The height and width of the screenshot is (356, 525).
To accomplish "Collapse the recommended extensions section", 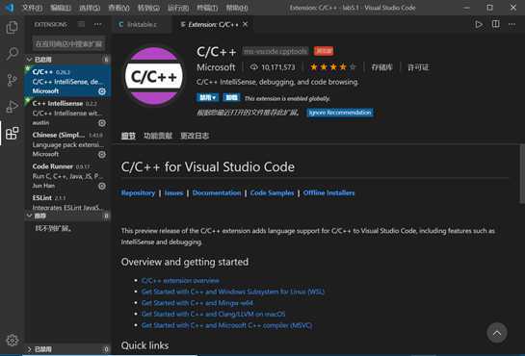I will click(29, 216).
